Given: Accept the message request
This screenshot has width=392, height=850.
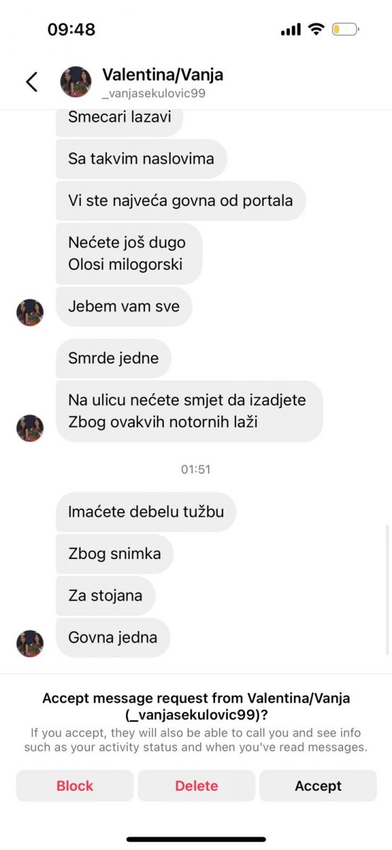Looking at the screenshot, I should pyautogui.click(x=318, y=786).
